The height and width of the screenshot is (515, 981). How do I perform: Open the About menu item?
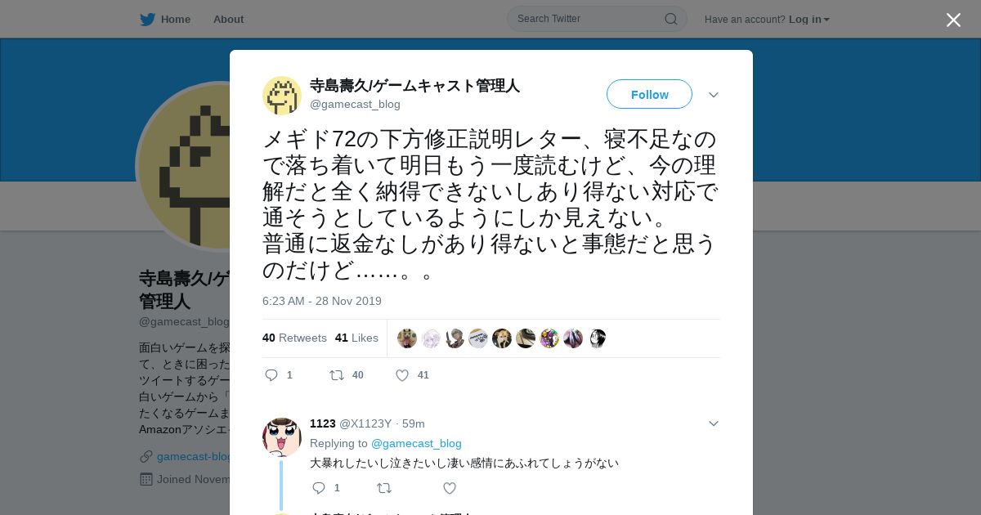pyautogui.click(x=228, y=19)
